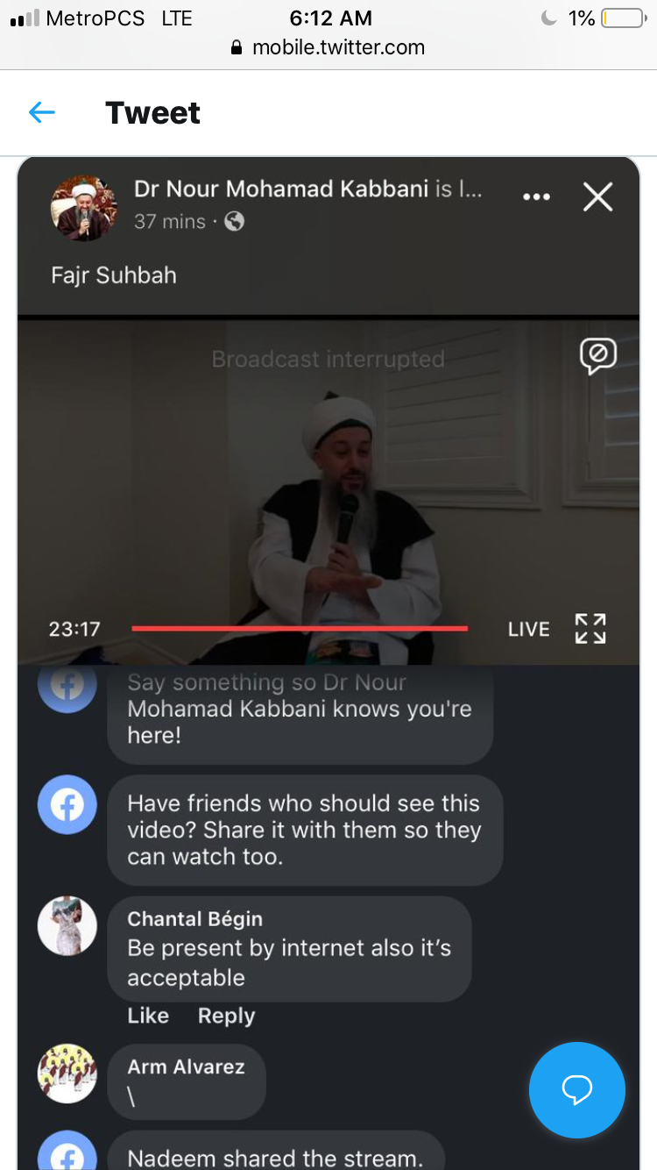This screenshot has width=657, height=1170.
Task: Seek on the red video progress bar
Action: (300, 628)
